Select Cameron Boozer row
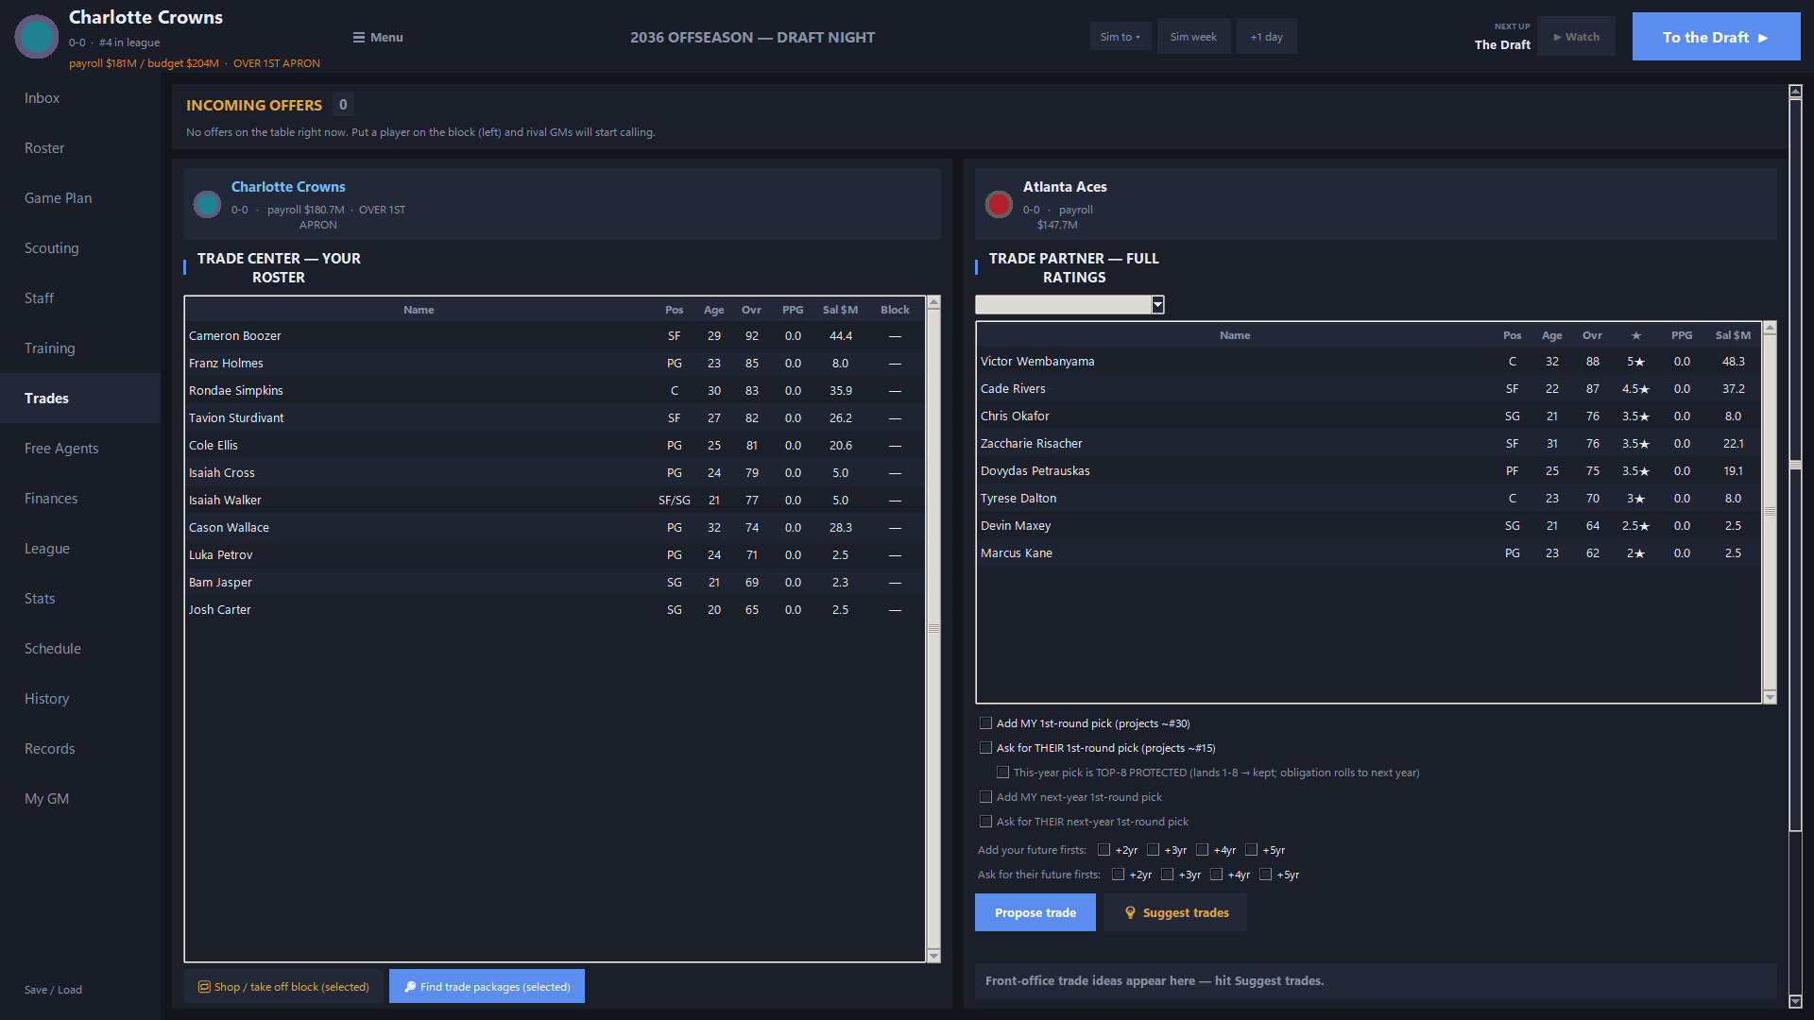Screen dimensions: 1814x1020 point(554,336)
